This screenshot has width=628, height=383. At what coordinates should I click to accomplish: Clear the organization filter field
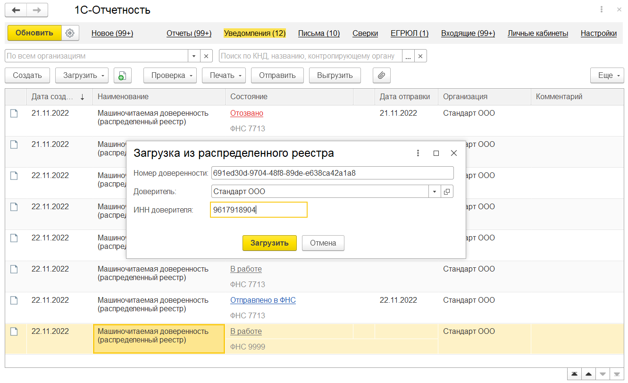(206, 56)
